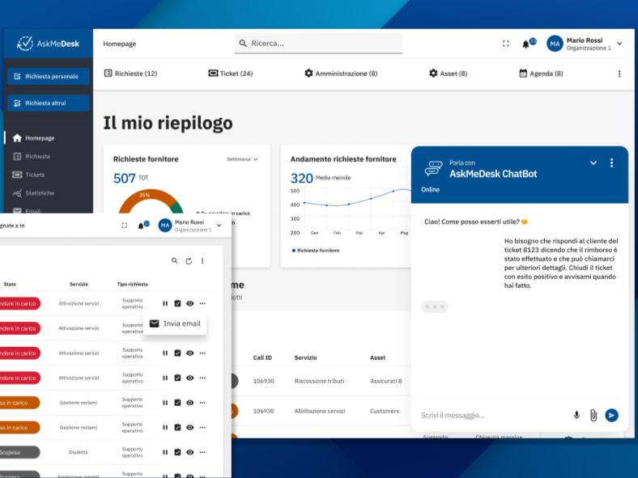Click search icon in front window table
The height and width of the screenshot is (478, 638).
pos(175,261)
